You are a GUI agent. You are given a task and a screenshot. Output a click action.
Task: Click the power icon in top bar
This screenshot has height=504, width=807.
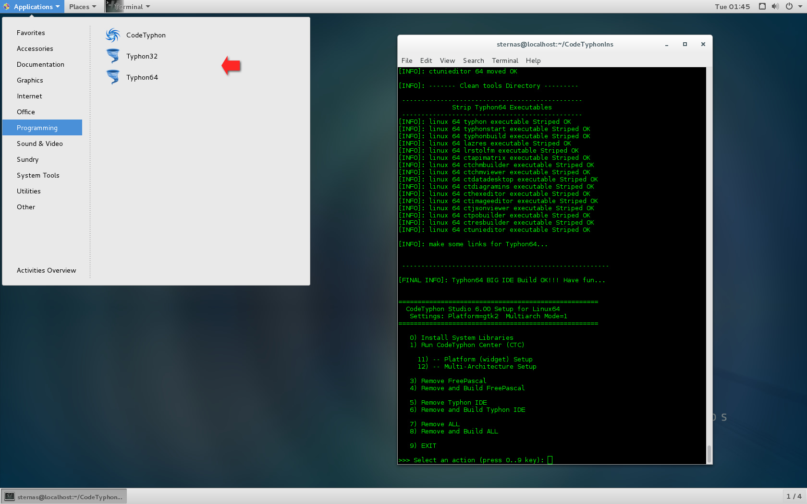coord(789,6)
